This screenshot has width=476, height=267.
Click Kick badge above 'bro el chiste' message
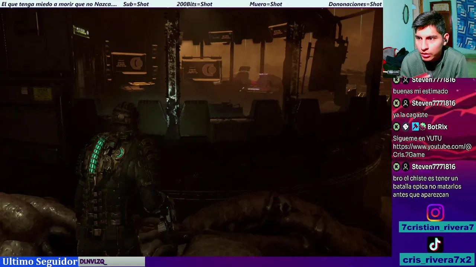click(x=396, y=167)
